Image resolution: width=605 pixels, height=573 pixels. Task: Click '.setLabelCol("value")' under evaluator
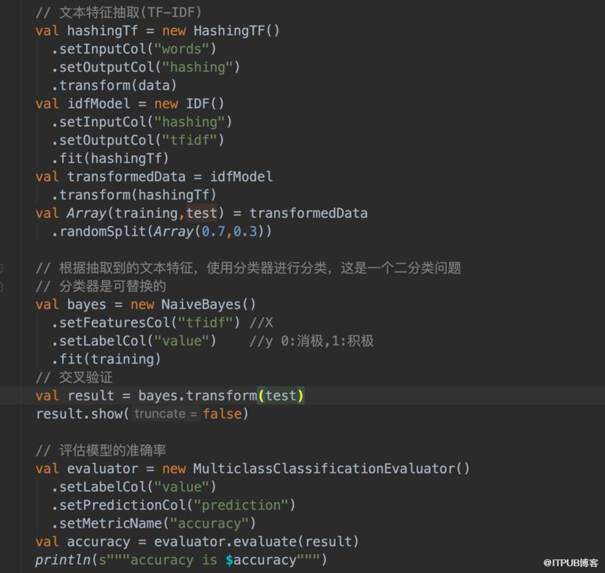pyautogui.click(x=134, y=487)
